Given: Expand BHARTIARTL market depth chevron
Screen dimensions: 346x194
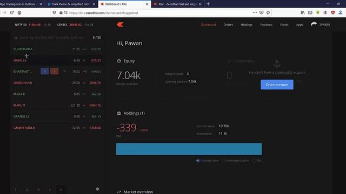Looking at the screenshot, I should click(x=84, y=72).
